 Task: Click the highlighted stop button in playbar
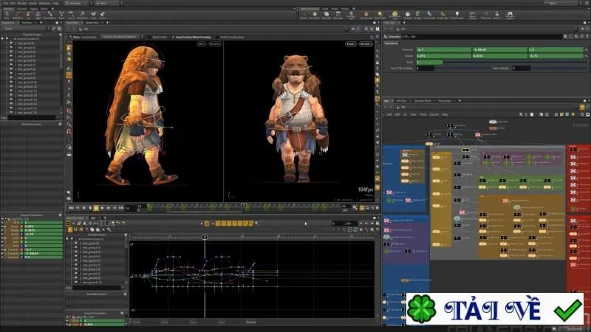[x=96, y=208]
